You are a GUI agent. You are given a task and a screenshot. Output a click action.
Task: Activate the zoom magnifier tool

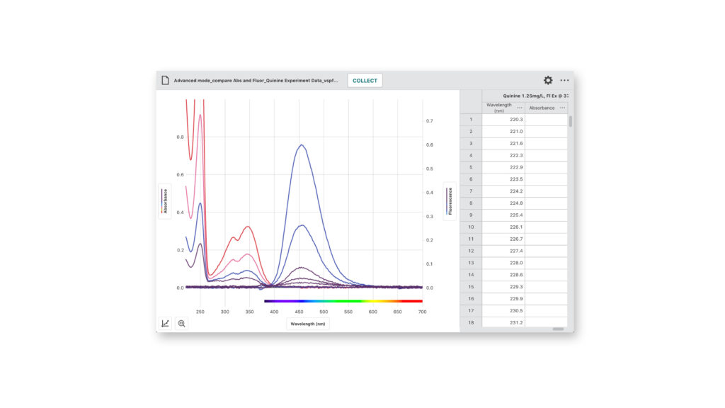pyautogui.click(x=182, y=324)
